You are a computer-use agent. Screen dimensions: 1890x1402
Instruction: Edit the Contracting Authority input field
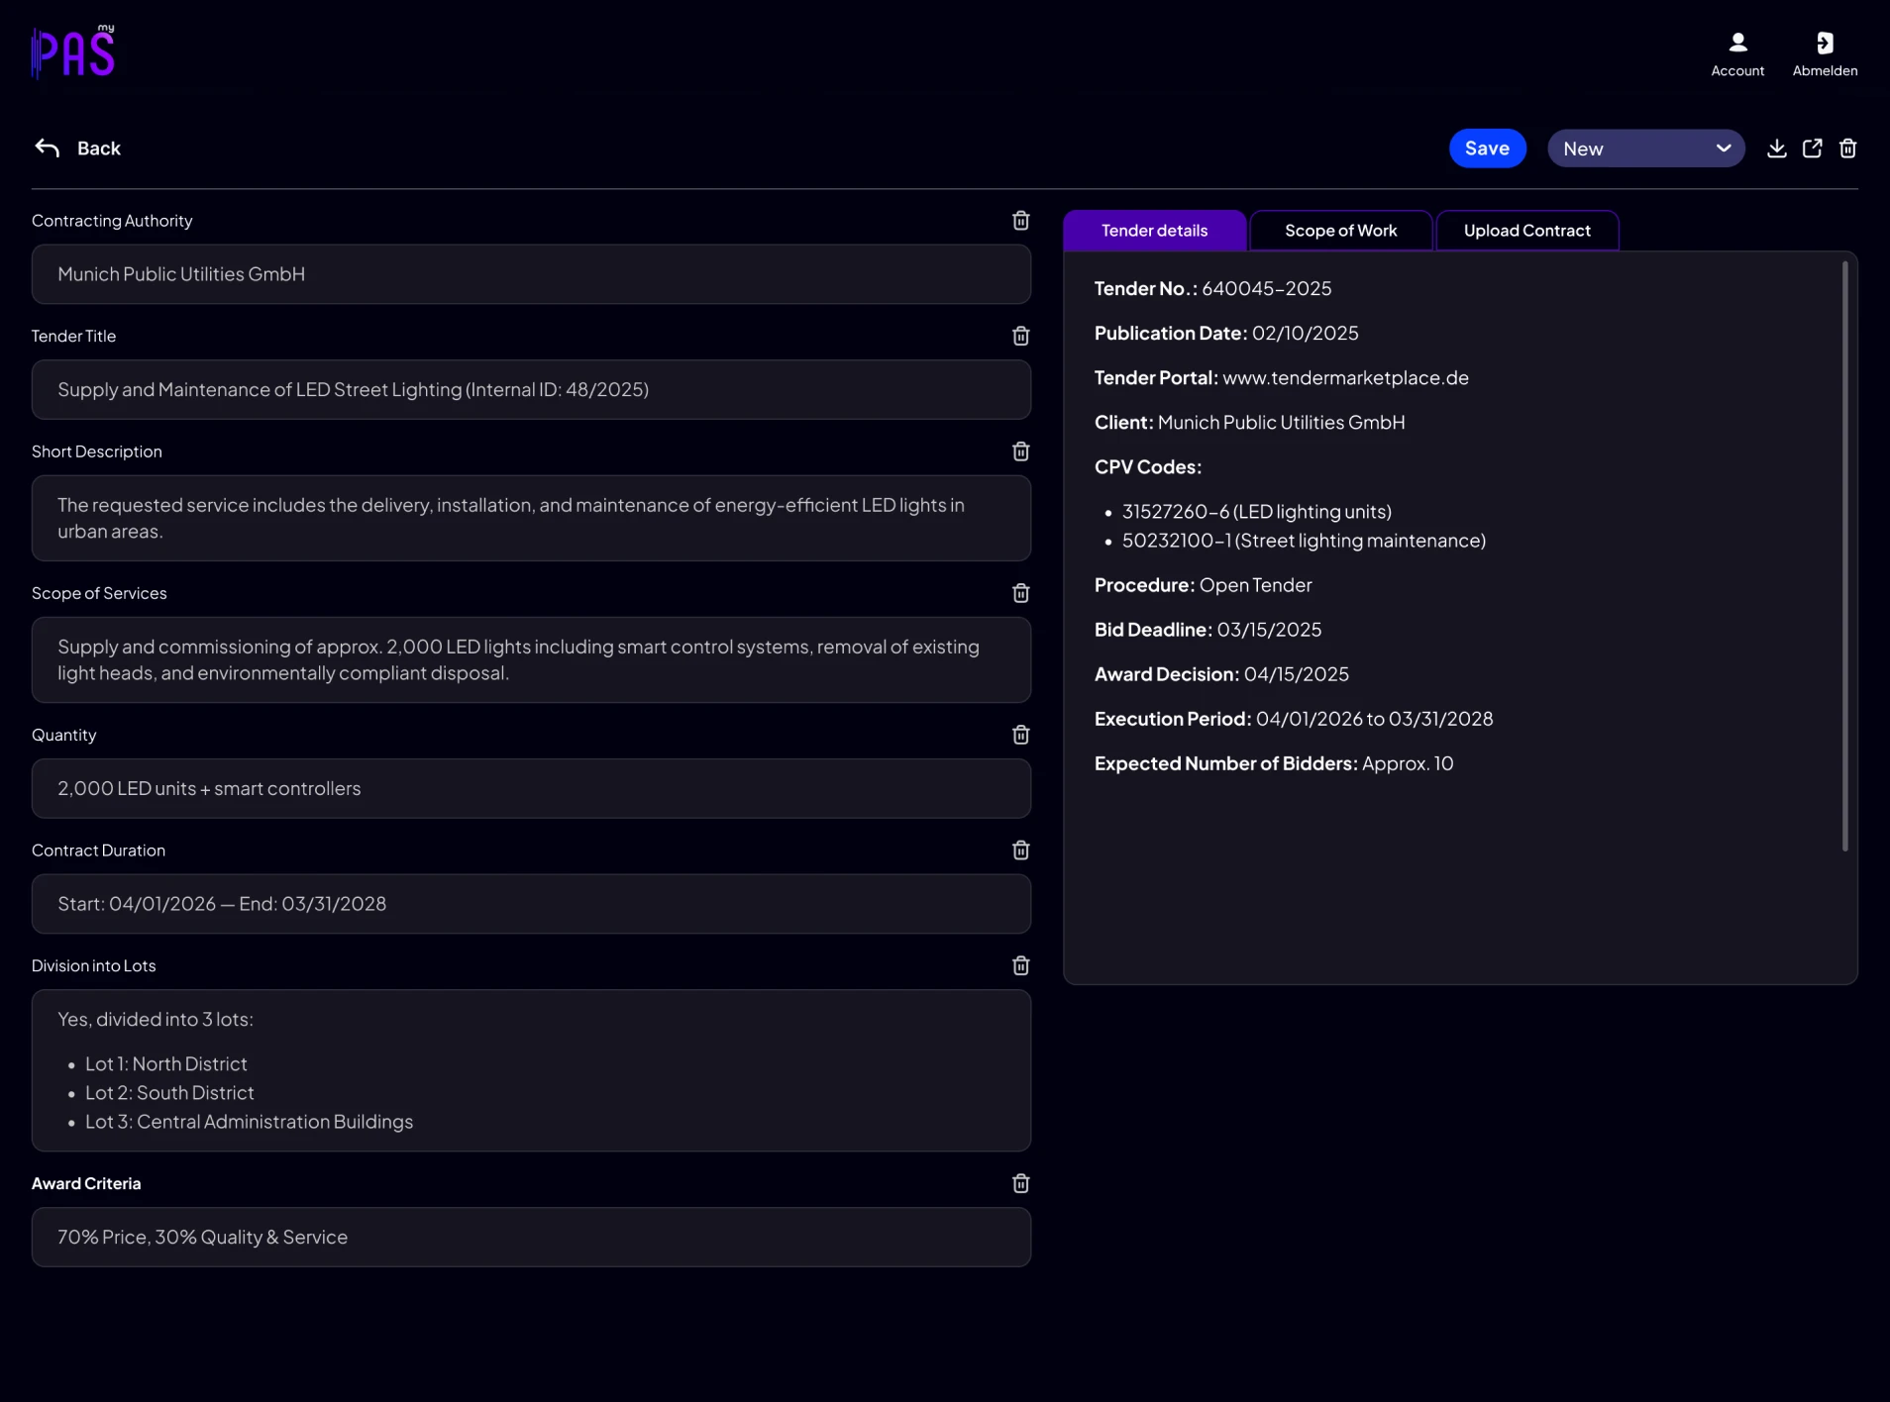tap(531, 274)
